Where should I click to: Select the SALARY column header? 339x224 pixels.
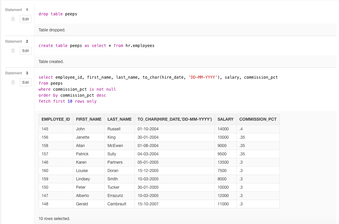[x=226, y=119]
